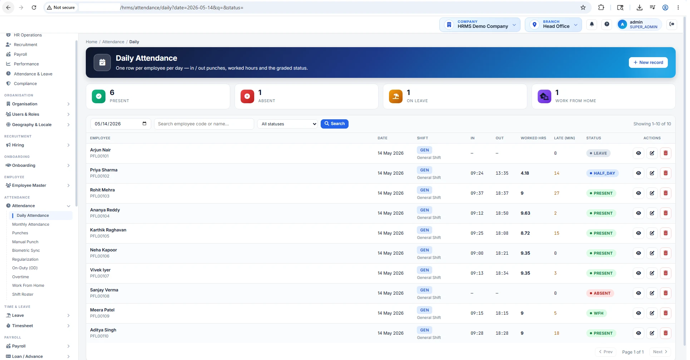The height and width of the screenshot is (360, 690).
Task: Open Regularization submenu item
Action: (x=25, y=259)
